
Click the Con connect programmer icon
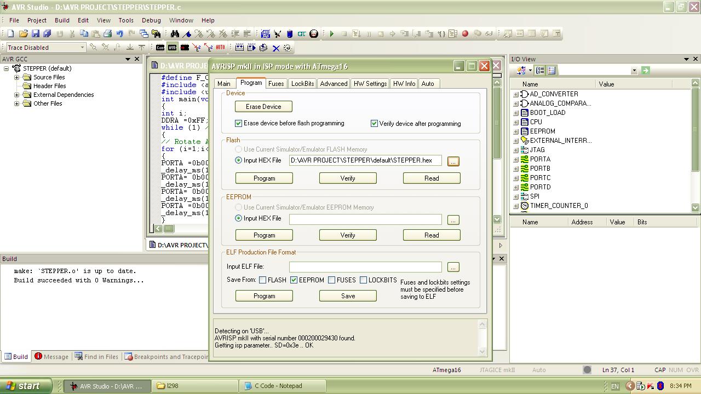(x=160, y=48)
